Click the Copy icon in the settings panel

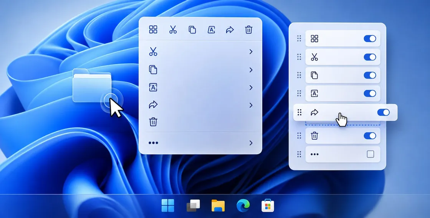[314, 75]
